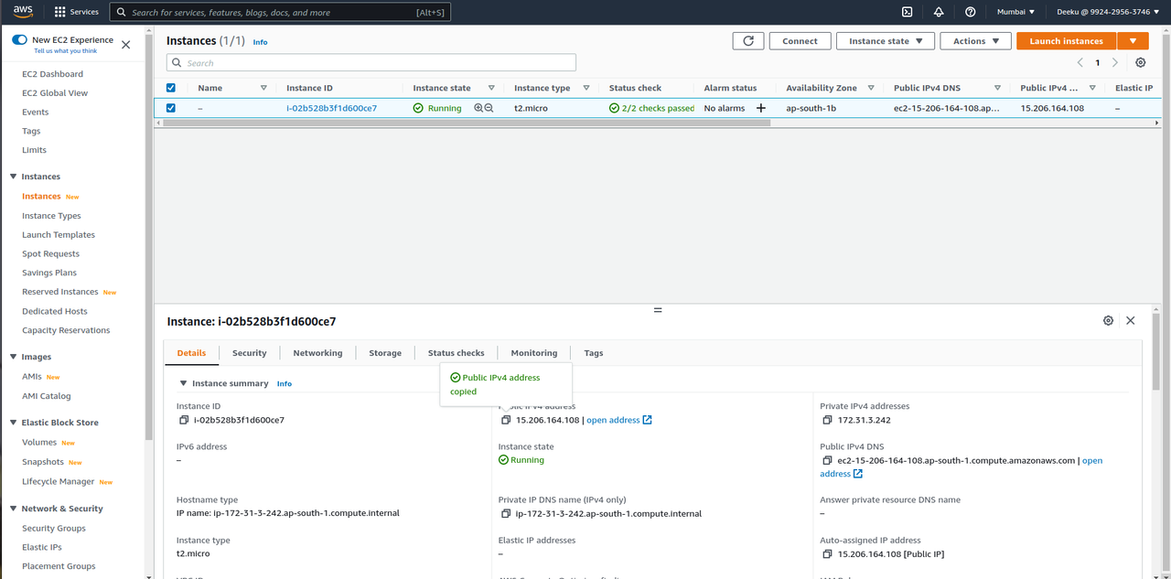Collapse the Network & Security section

14,509
